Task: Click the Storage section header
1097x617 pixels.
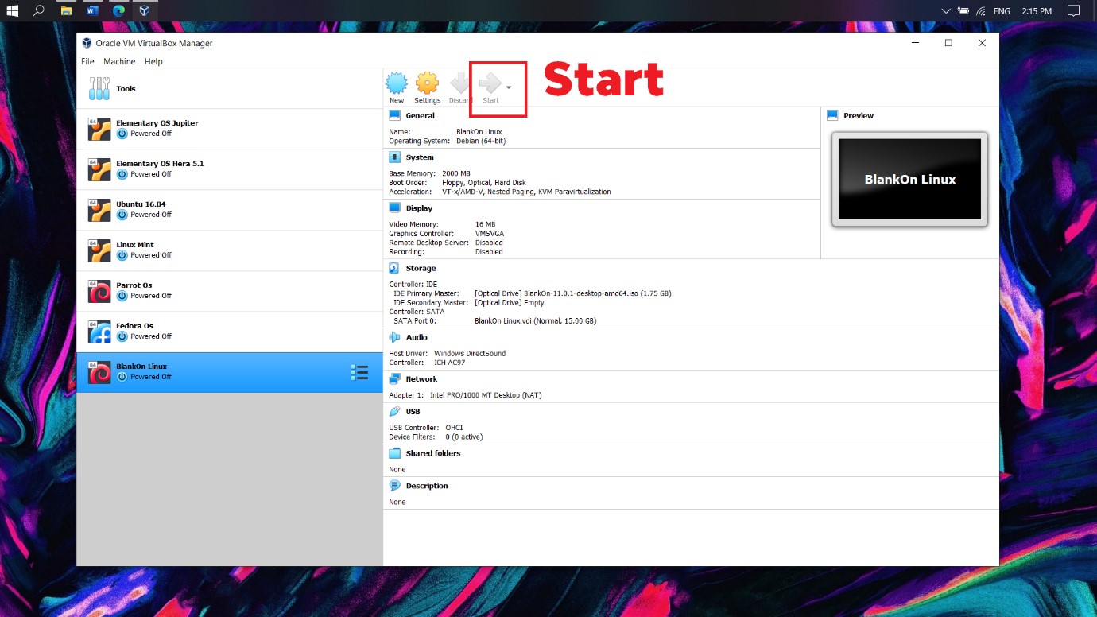Action: pyautogui.click(x=421, y=269)
